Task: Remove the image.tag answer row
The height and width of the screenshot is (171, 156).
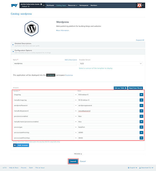Action: pyautogui.click(x=141, y=95)
